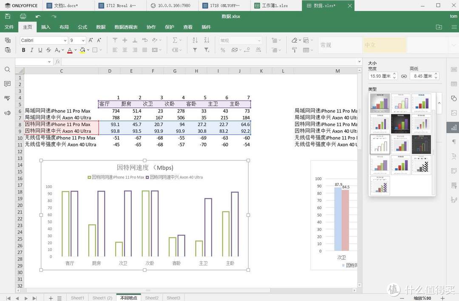
Task: Open image settings in the right sidebar
Action: [454, 113]
